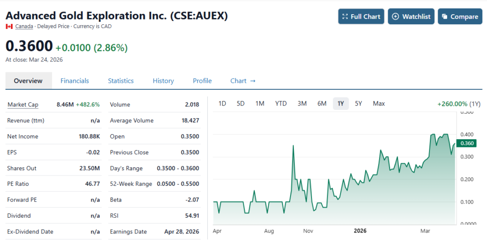Show the 6M chart range
Screen dimensions: 487x242
pos(322,104)
